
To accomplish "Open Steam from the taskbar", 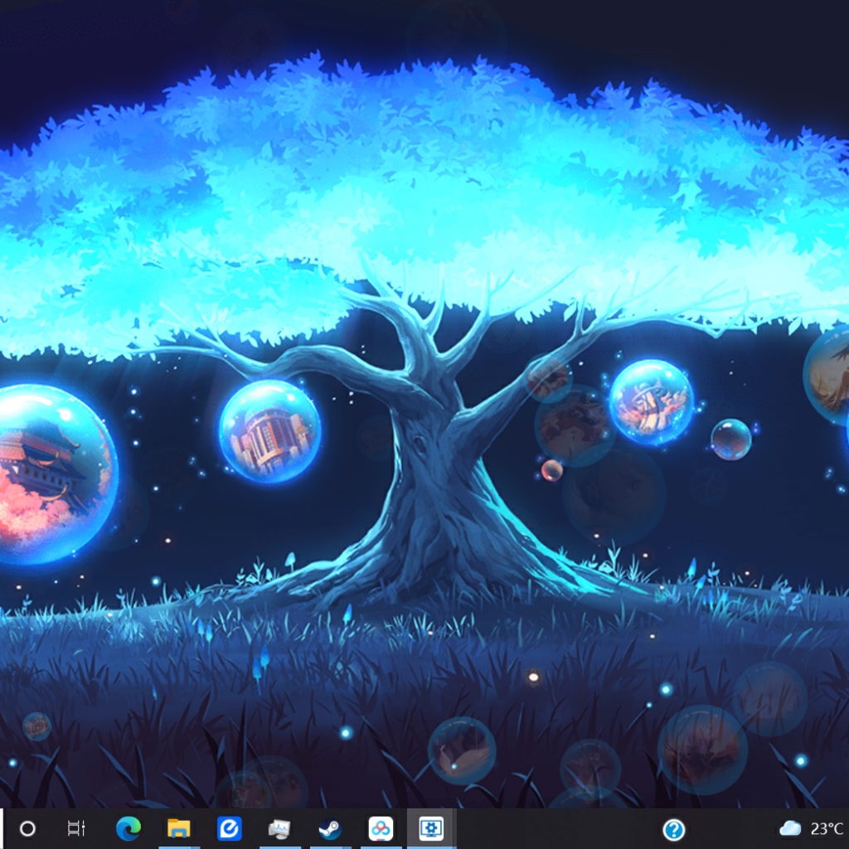I will point(330,828).
